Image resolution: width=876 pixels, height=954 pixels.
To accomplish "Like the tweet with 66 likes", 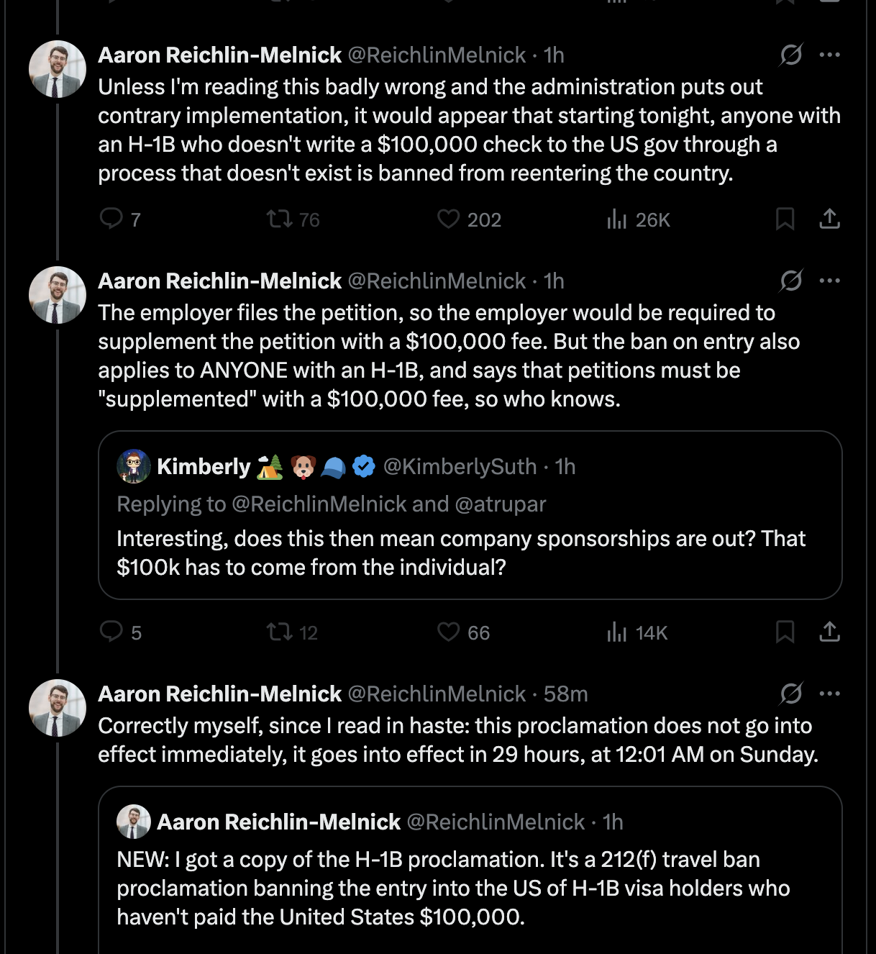I will (449, 632).
